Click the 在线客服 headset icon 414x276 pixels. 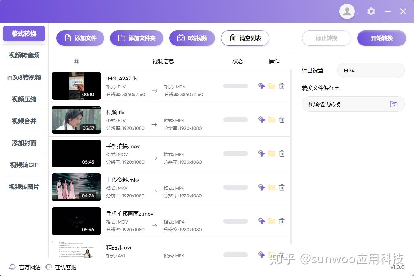tap(49, 267)
